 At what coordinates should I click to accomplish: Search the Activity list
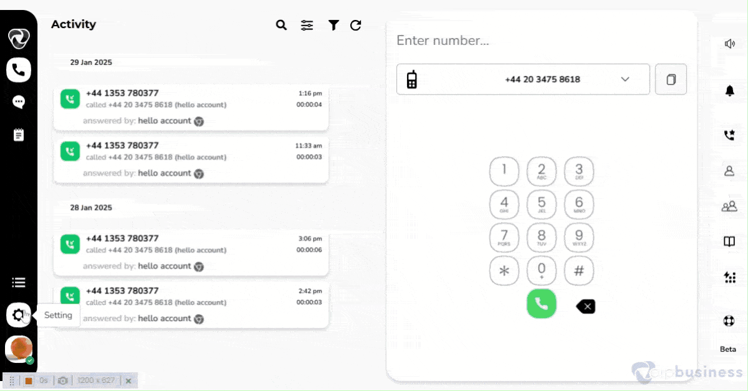(281, 25)
